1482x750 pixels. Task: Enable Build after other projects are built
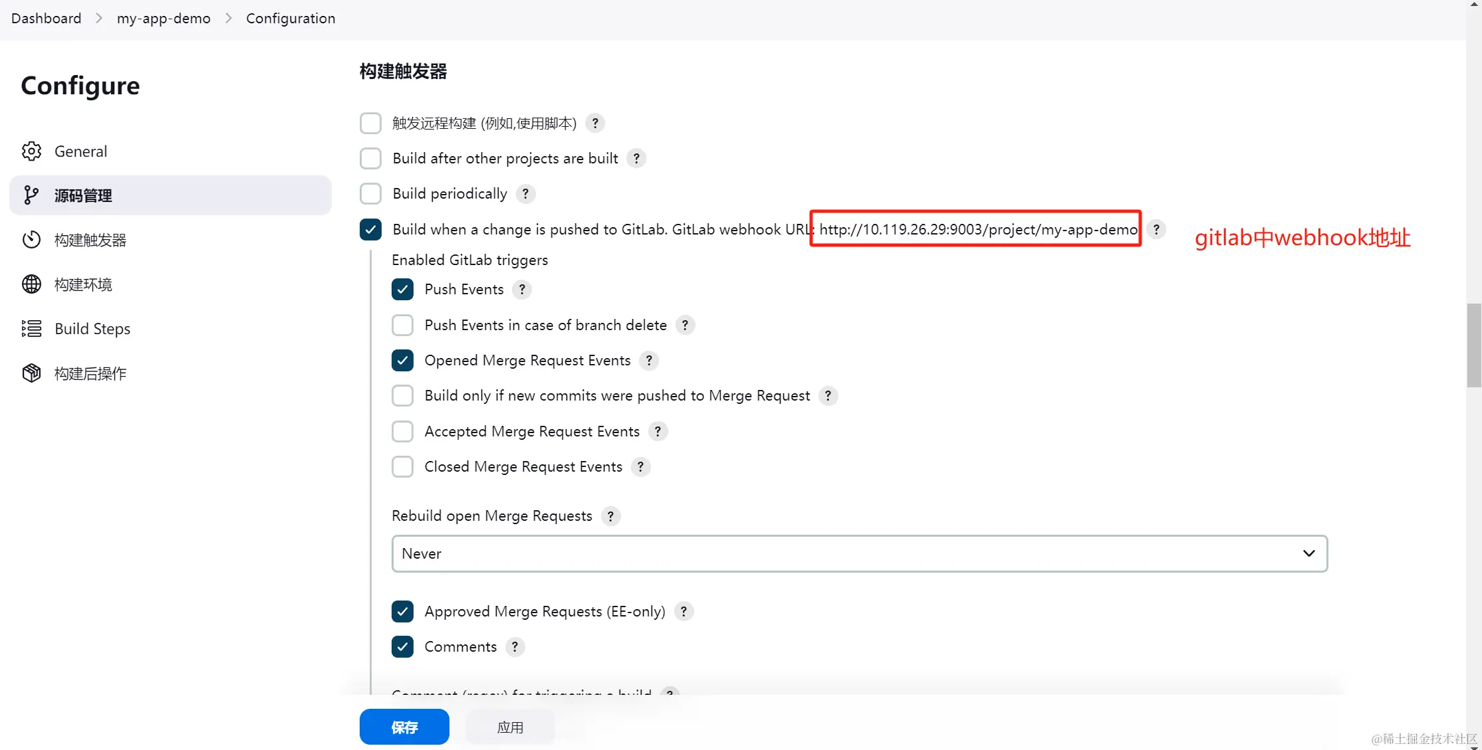coord(370,158)
